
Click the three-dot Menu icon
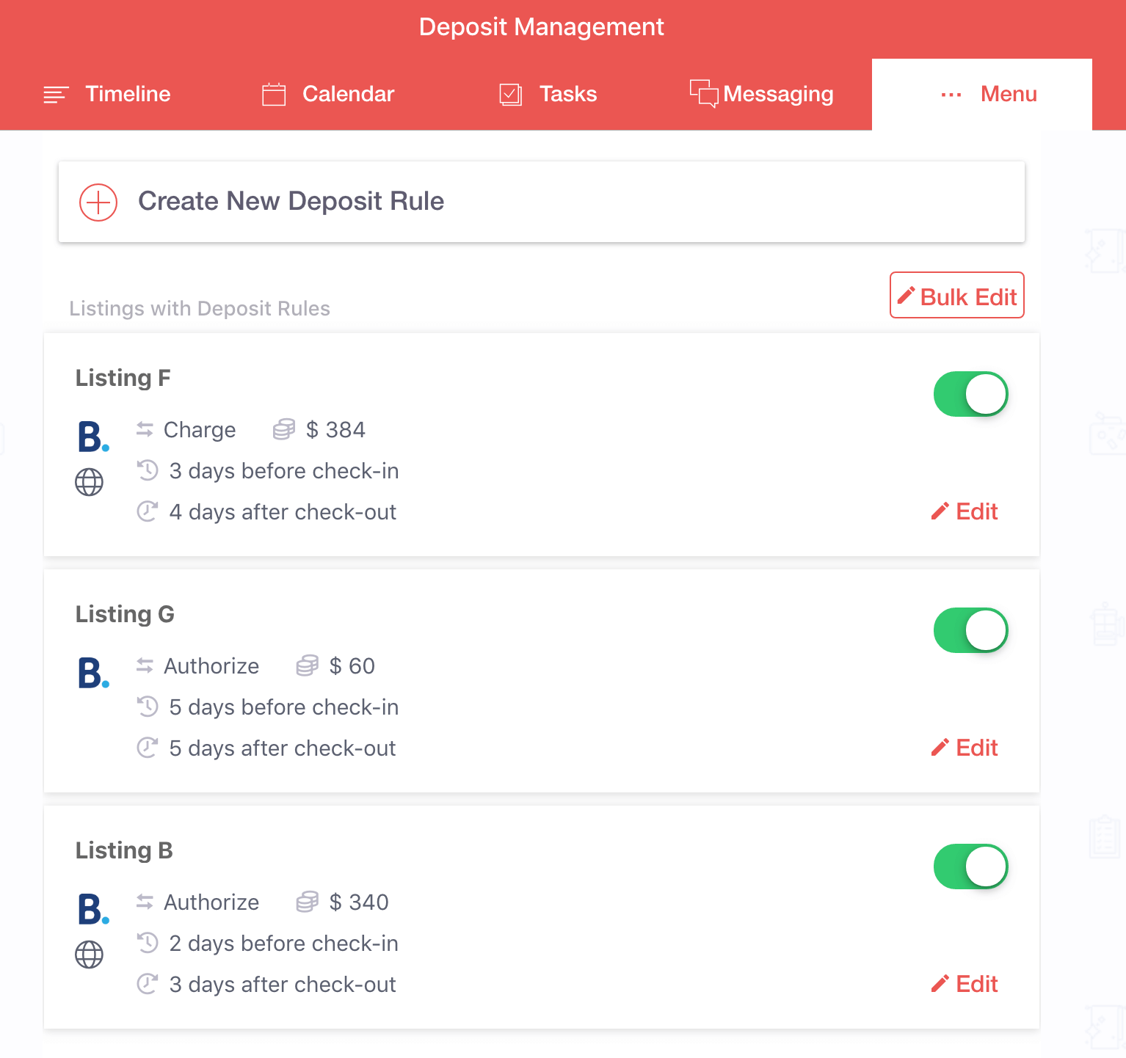[x=951, y=95]
